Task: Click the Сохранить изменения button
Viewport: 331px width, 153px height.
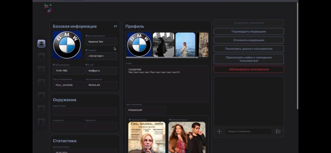Action: 249,23
